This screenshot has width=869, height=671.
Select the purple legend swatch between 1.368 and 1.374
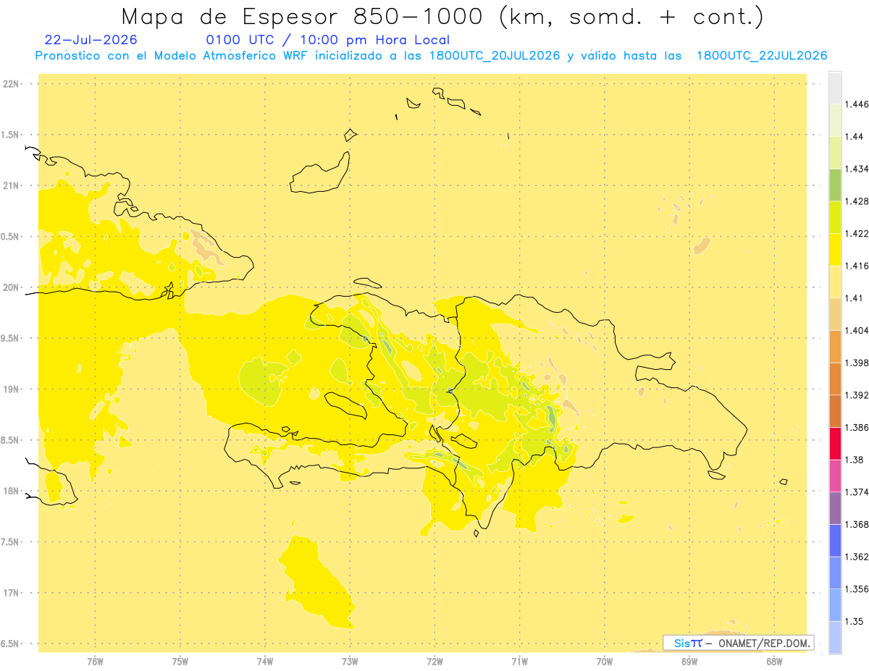pos(835,508)
